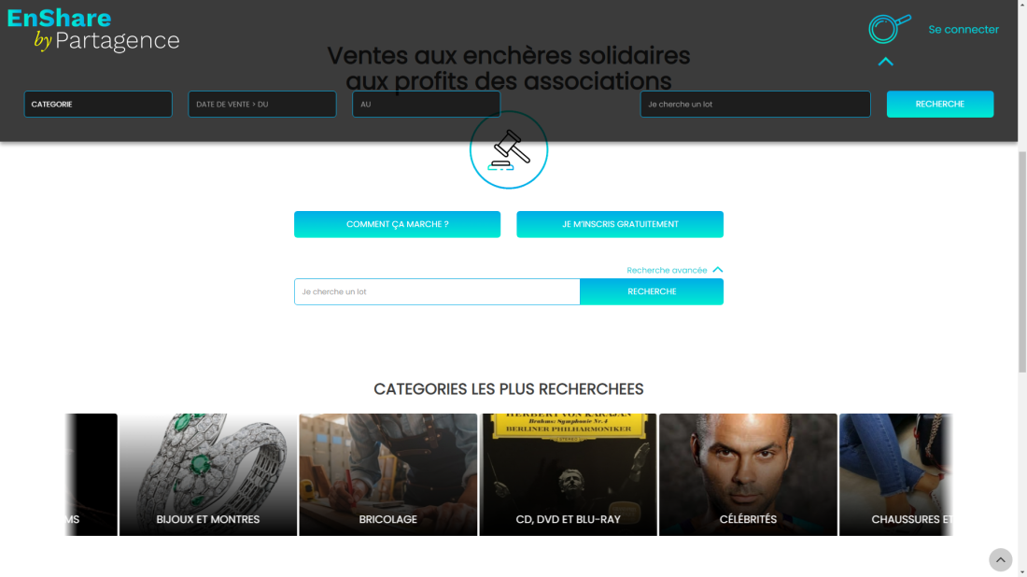The height and width of the screenshot is (577, 1027).
Task: Click the EnShare by Partagence logo
Action: (x=93, y=30)
